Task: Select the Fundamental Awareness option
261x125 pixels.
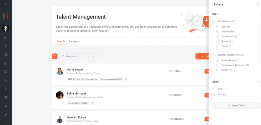Action: tap(218, 65)
